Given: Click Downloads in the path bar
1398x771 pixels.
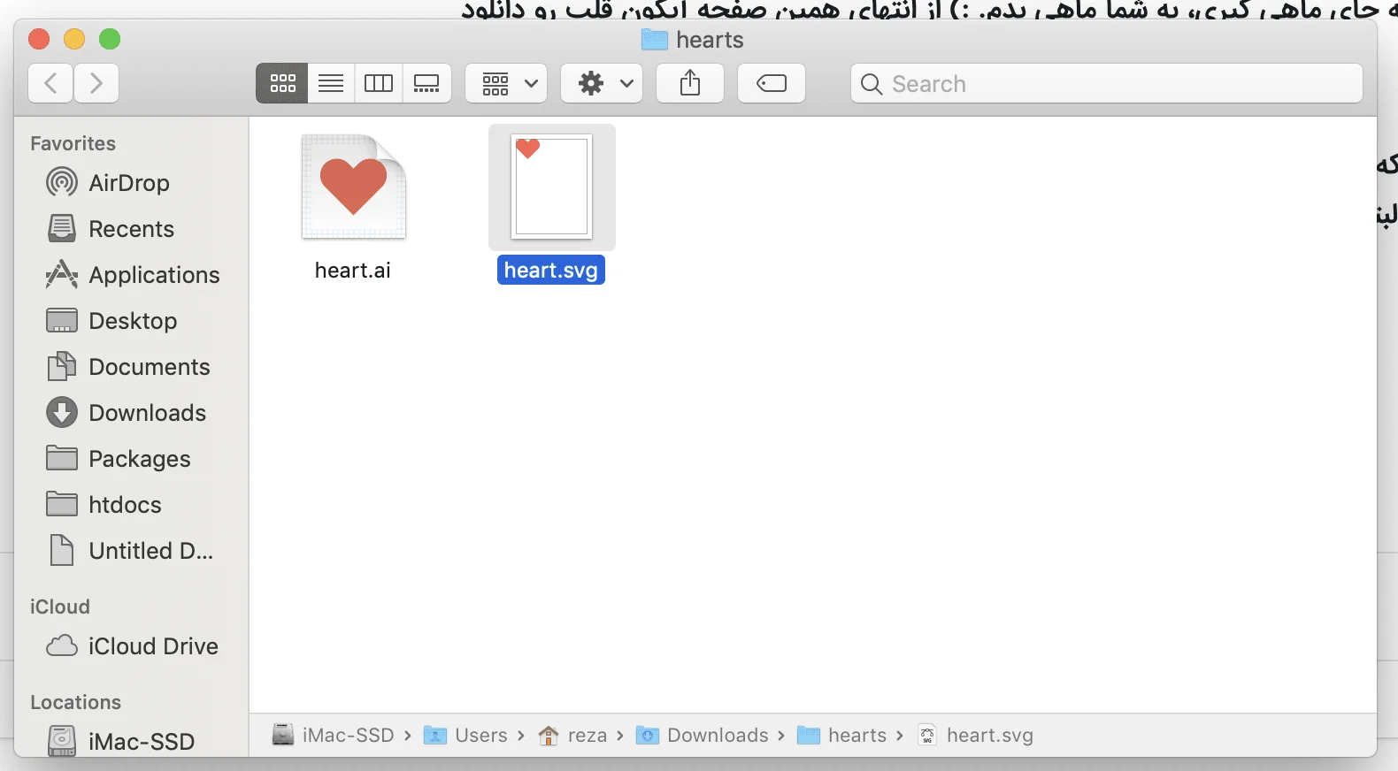Looking at the screenshot, I should tap(703, 736).
